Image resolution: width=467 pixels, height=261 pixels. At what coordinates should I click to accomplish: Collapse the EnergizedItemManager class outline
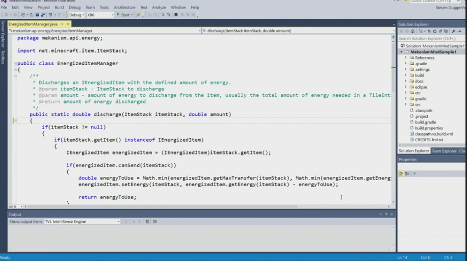15,64
